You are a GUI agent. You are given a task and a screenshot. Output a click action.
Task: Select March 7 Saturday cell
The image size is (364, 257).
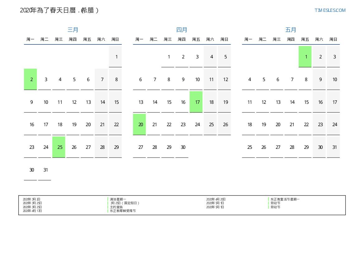tap(101, 79)
